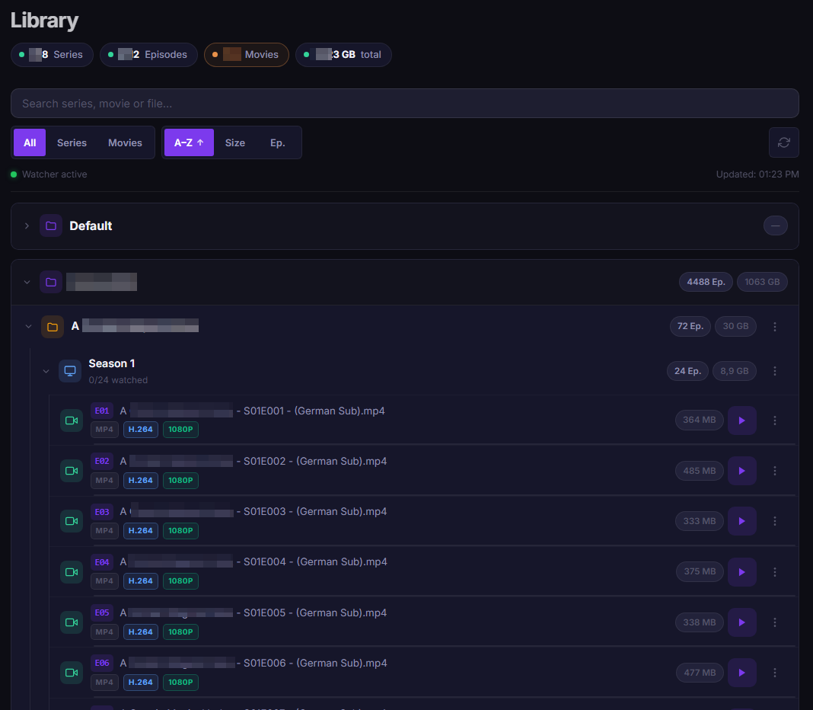Screen dimensions: 813x710
Task: Click the purple folder icon beside 4488 Ep.
Action: coord(51,282)
